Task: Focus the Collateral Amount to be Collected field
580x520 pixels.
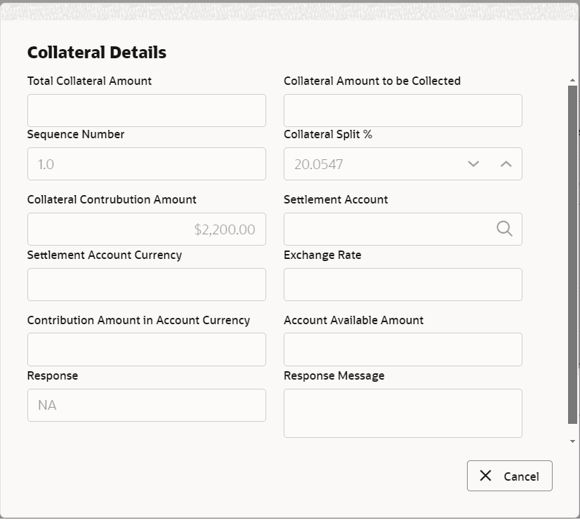Action: tap(402, 110)
